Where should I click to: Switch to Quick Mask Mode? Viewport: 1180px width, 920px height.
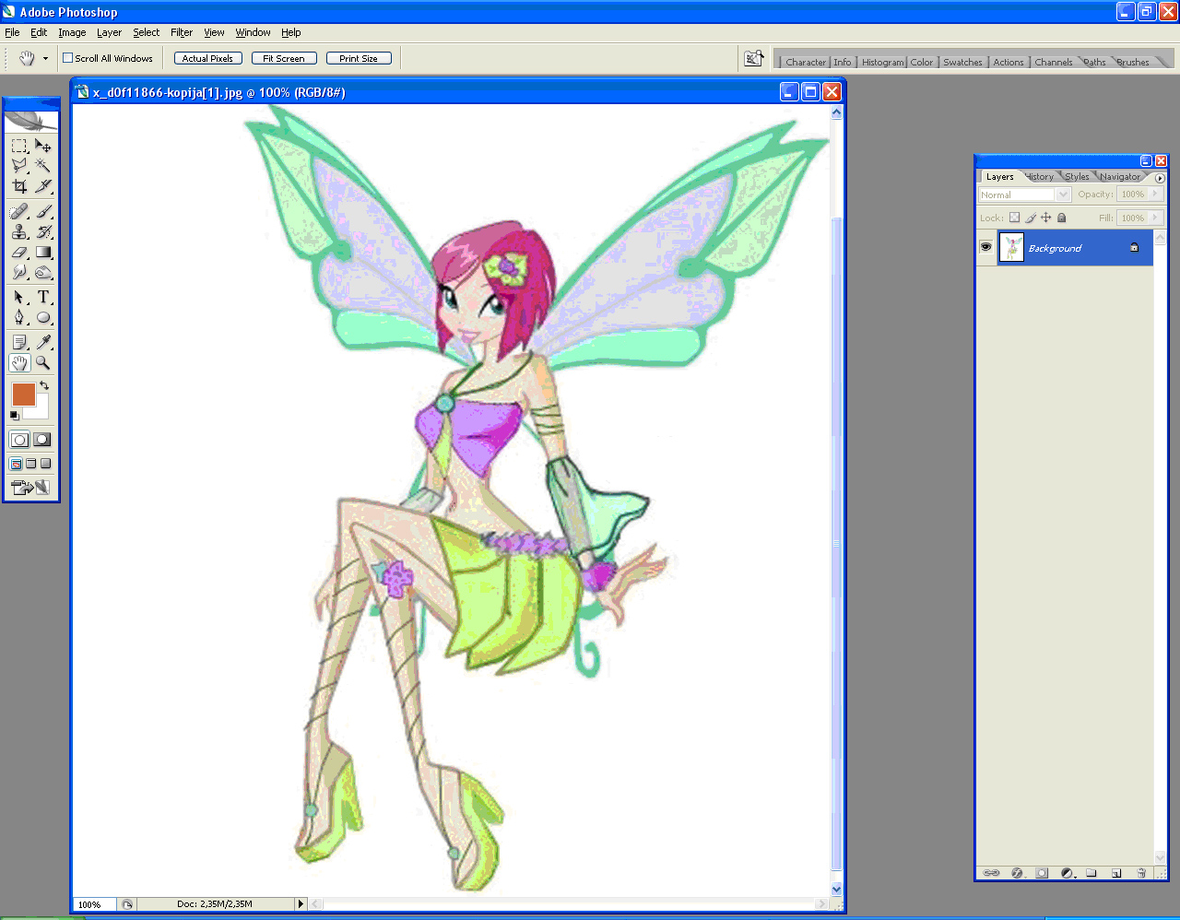pos(42,440)
